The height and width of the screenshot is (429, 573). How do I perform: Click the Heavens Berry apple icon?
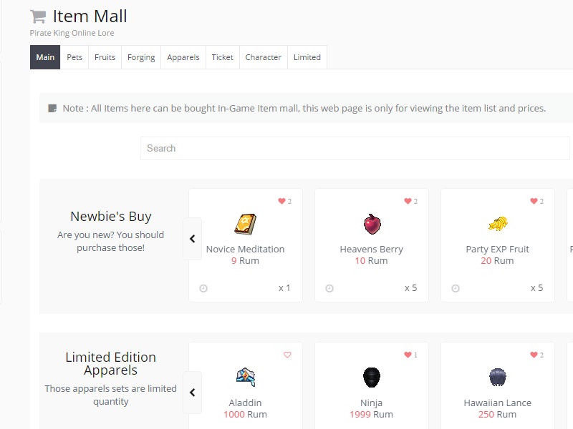pyautogui.click(x=372, y=224)
